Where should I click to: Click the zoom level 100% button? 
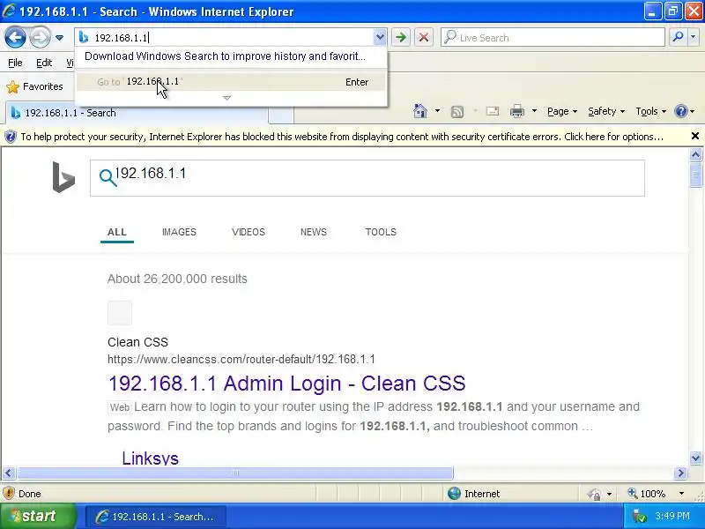647,494
